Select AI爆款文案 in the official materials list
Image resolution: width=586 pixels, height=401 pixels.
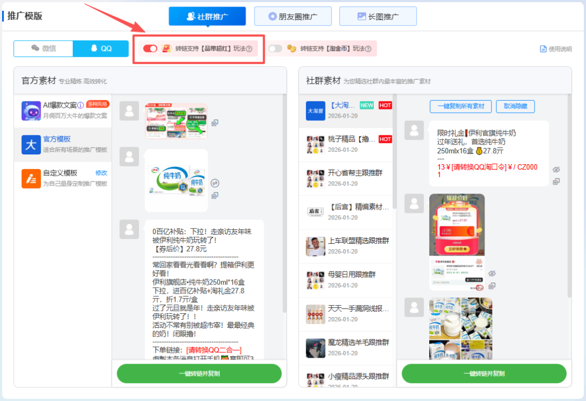[63, 111]
